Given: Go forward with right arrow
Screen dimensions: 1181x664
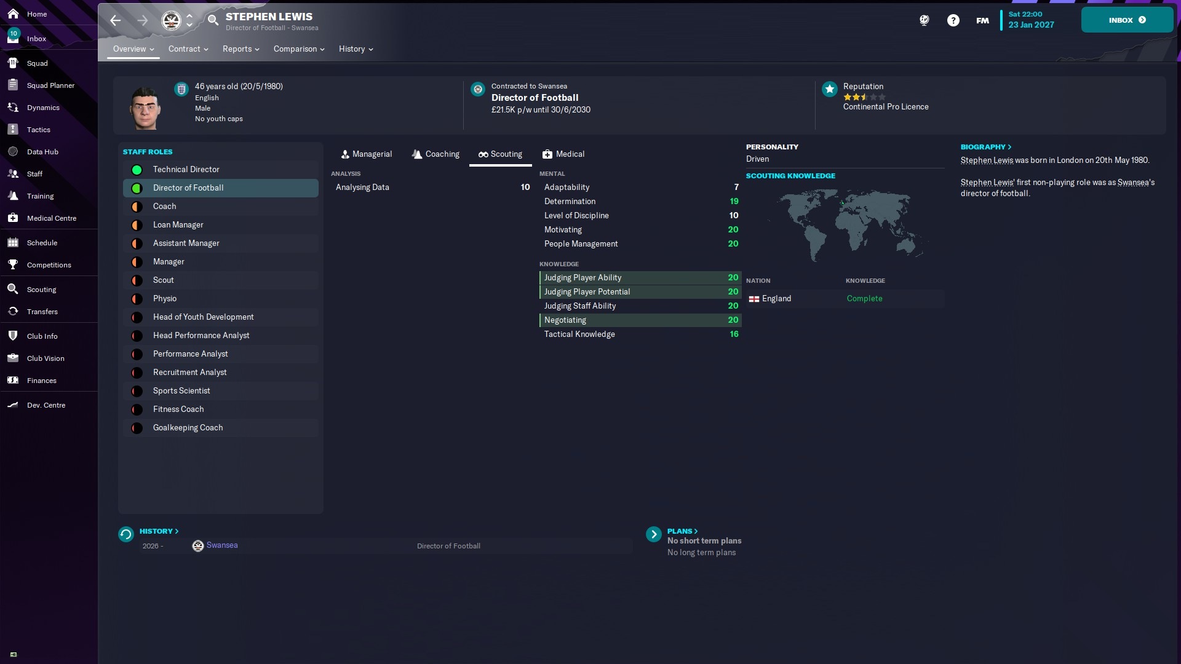Looking at the screenshot, I should tap(143, 20).
